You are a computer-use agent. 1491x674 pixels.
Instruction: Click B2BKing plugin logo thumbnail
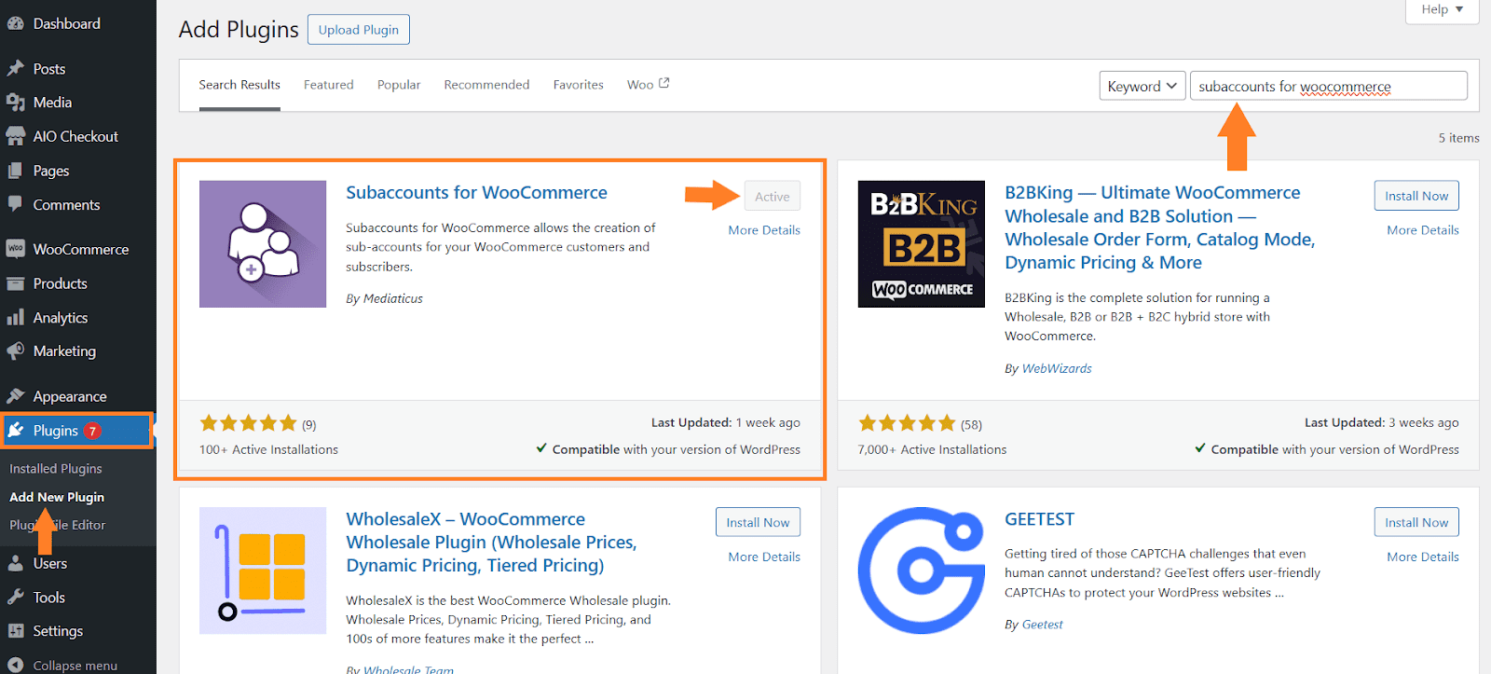pos(922,244)
